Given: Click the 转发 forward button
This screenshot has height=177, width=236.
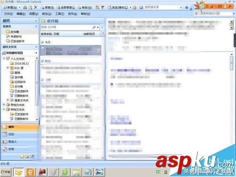Looking at the screenshot, I should tap(84, 8).
